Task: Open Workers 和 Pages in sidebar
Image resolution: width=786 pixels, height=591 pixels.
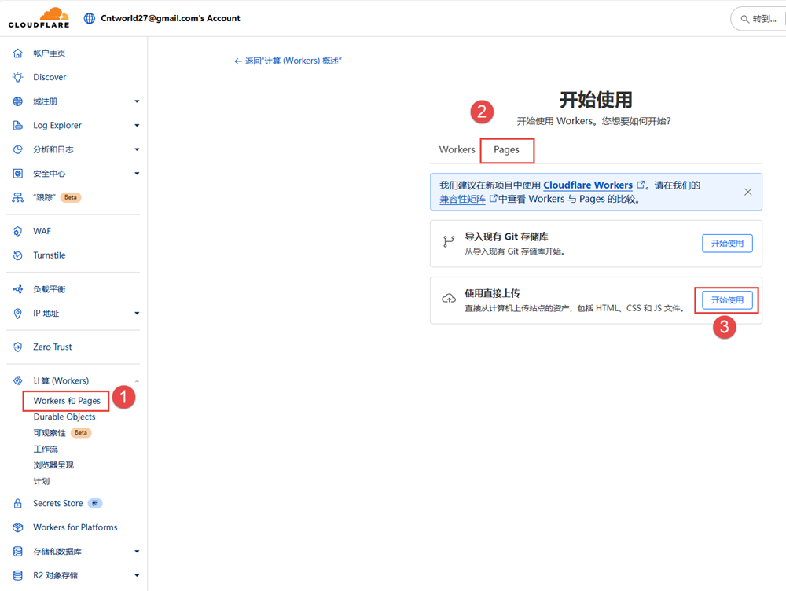Action: [x=67, y=401]
